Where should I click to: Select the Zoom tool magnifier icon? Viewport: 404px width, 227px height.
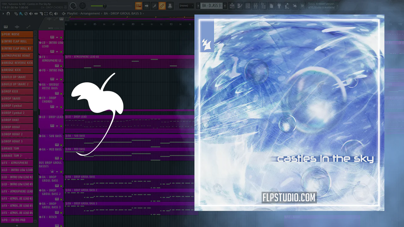[51, 14]
